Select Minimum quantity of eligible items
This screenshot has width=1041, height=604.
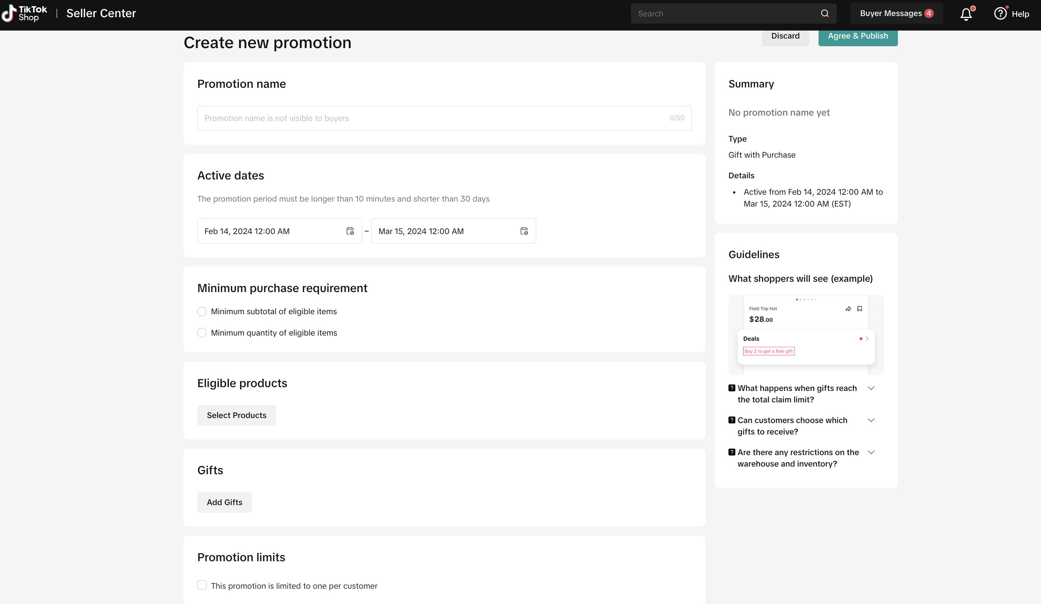click(201, 333)
